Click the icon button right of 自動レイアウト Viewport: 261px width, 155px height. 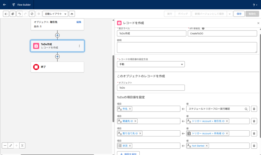(72, 14)
